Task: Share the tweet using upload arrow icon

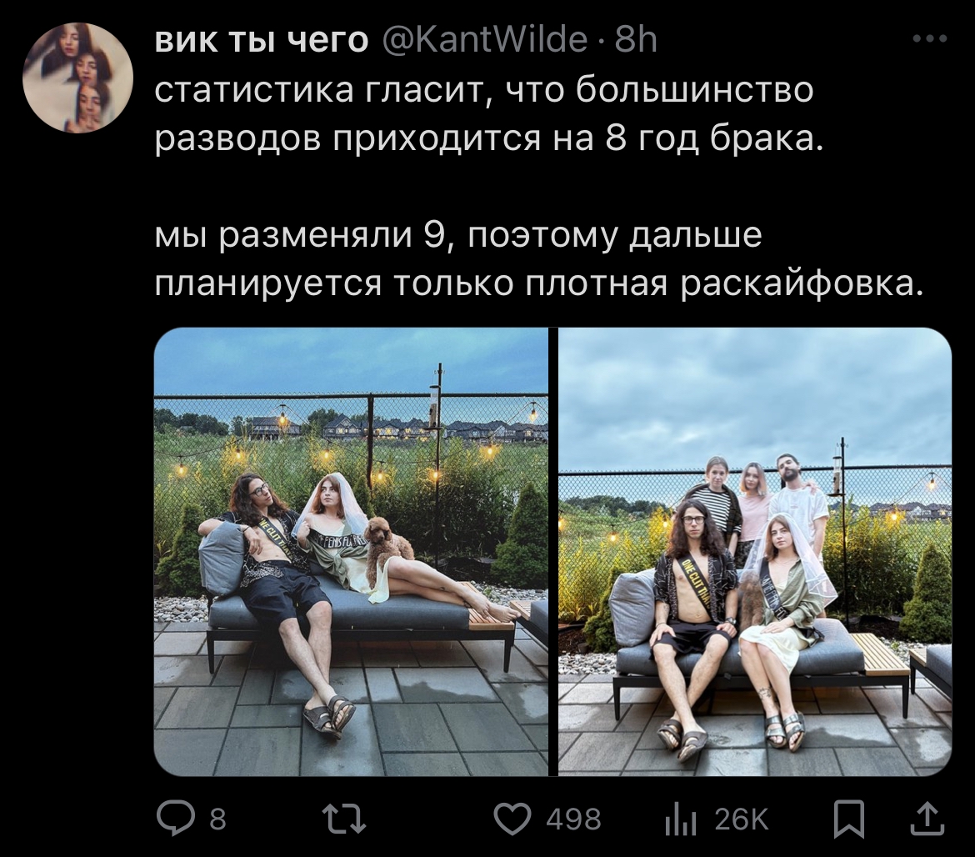Action: (927, 819)
